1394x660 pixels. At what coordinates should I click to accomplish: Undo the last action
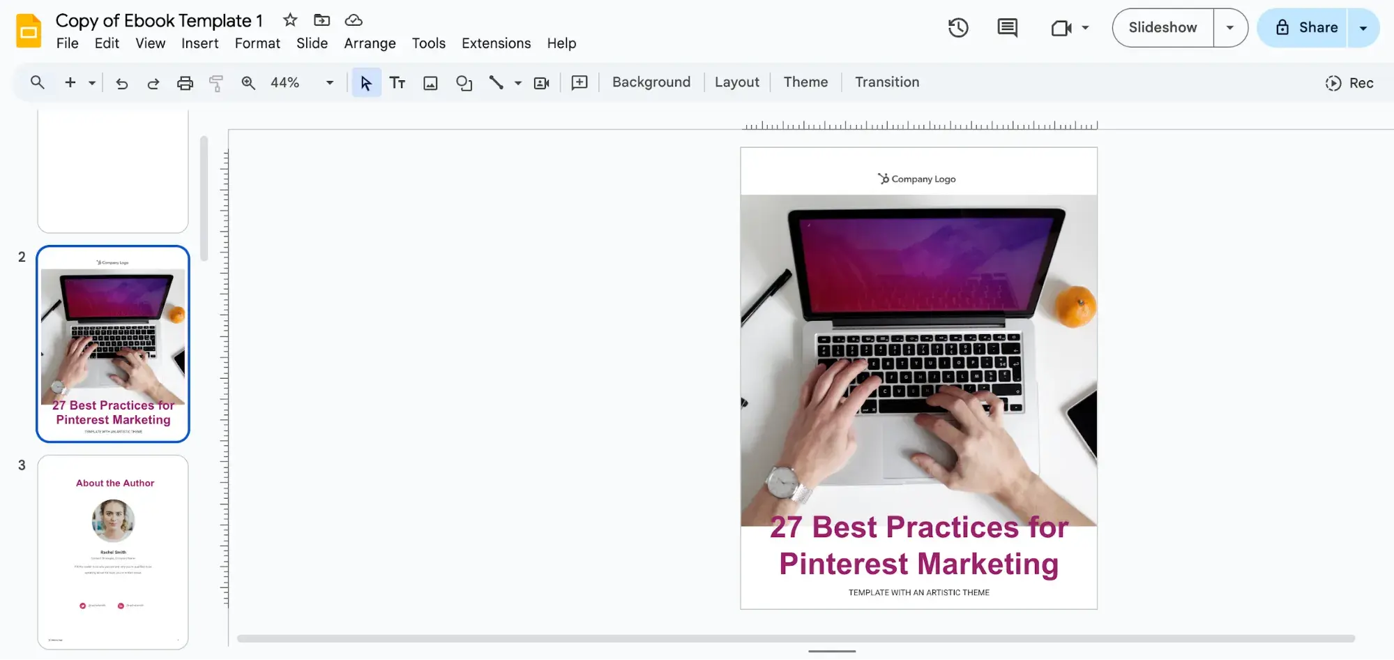click(x=121, y=83)
